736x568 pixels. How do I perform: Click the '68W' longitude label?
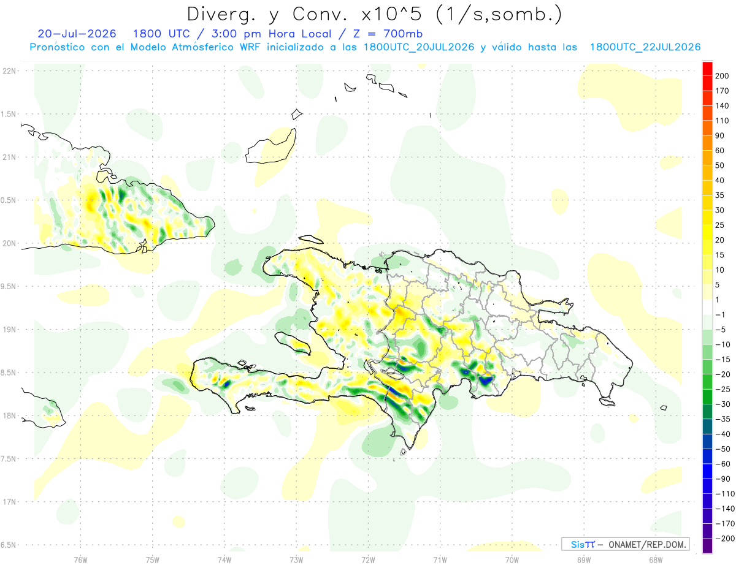tap(656, 559)
